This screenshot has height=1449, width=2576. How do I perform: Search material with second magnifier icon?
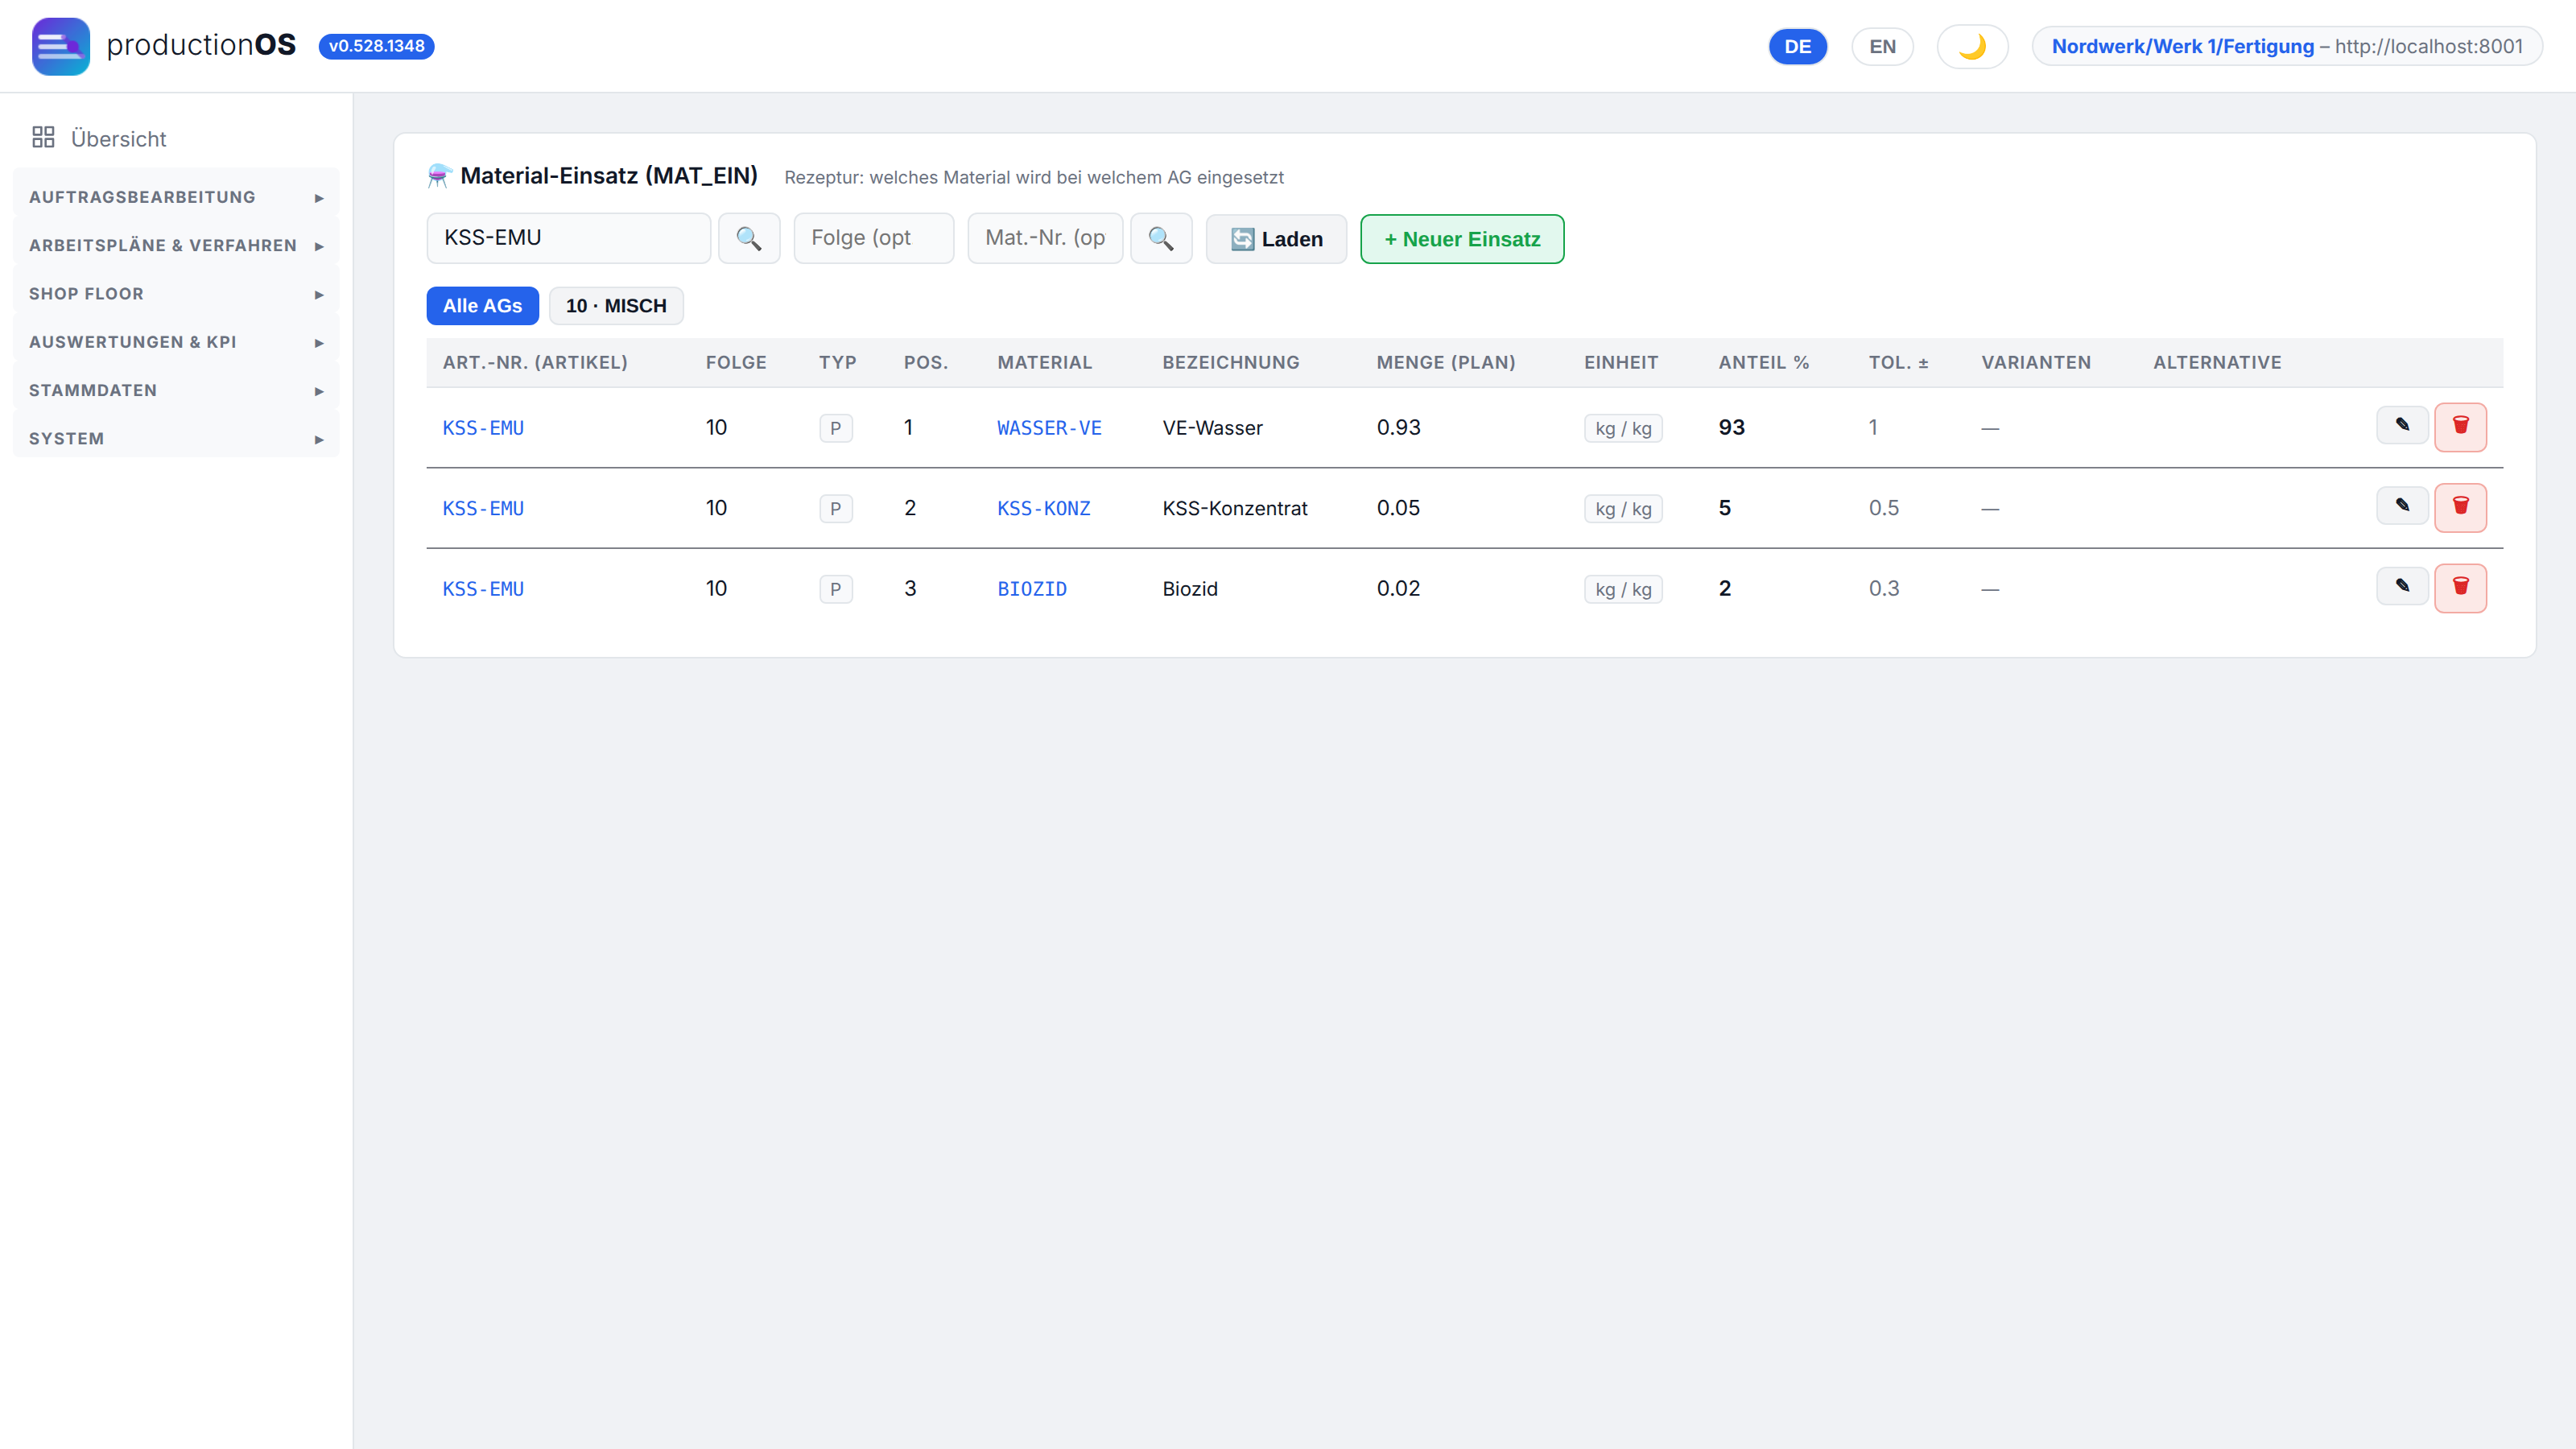pos(1160,238)
